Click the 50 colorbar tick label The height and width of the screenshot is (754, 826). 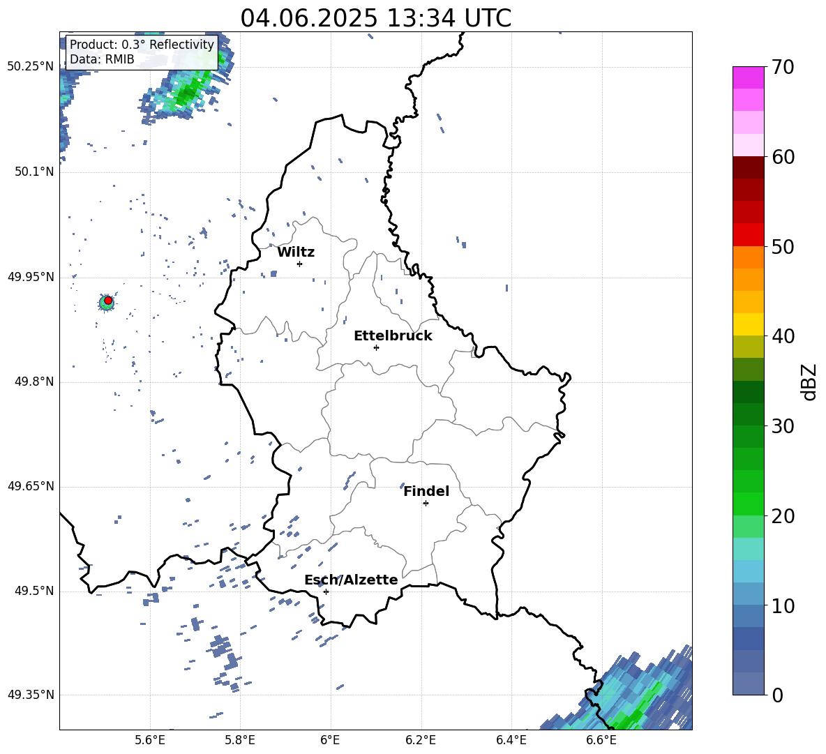tap(783, 246)
